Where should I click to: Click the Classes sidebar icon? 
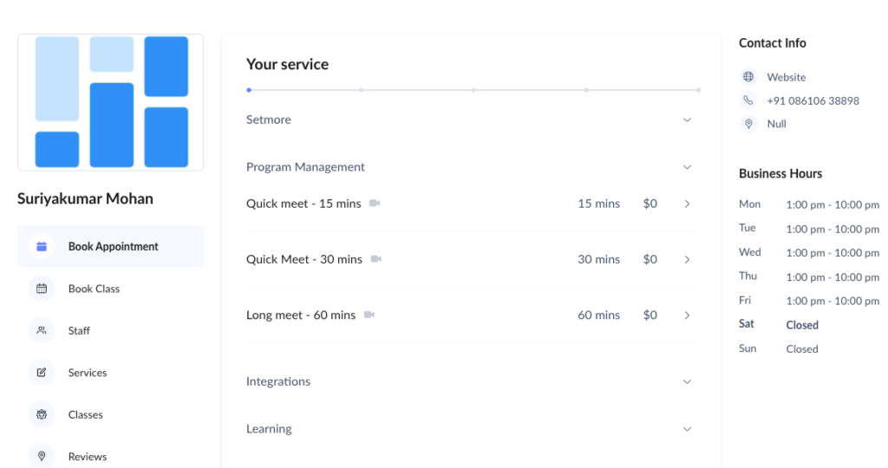pos(42,414)
